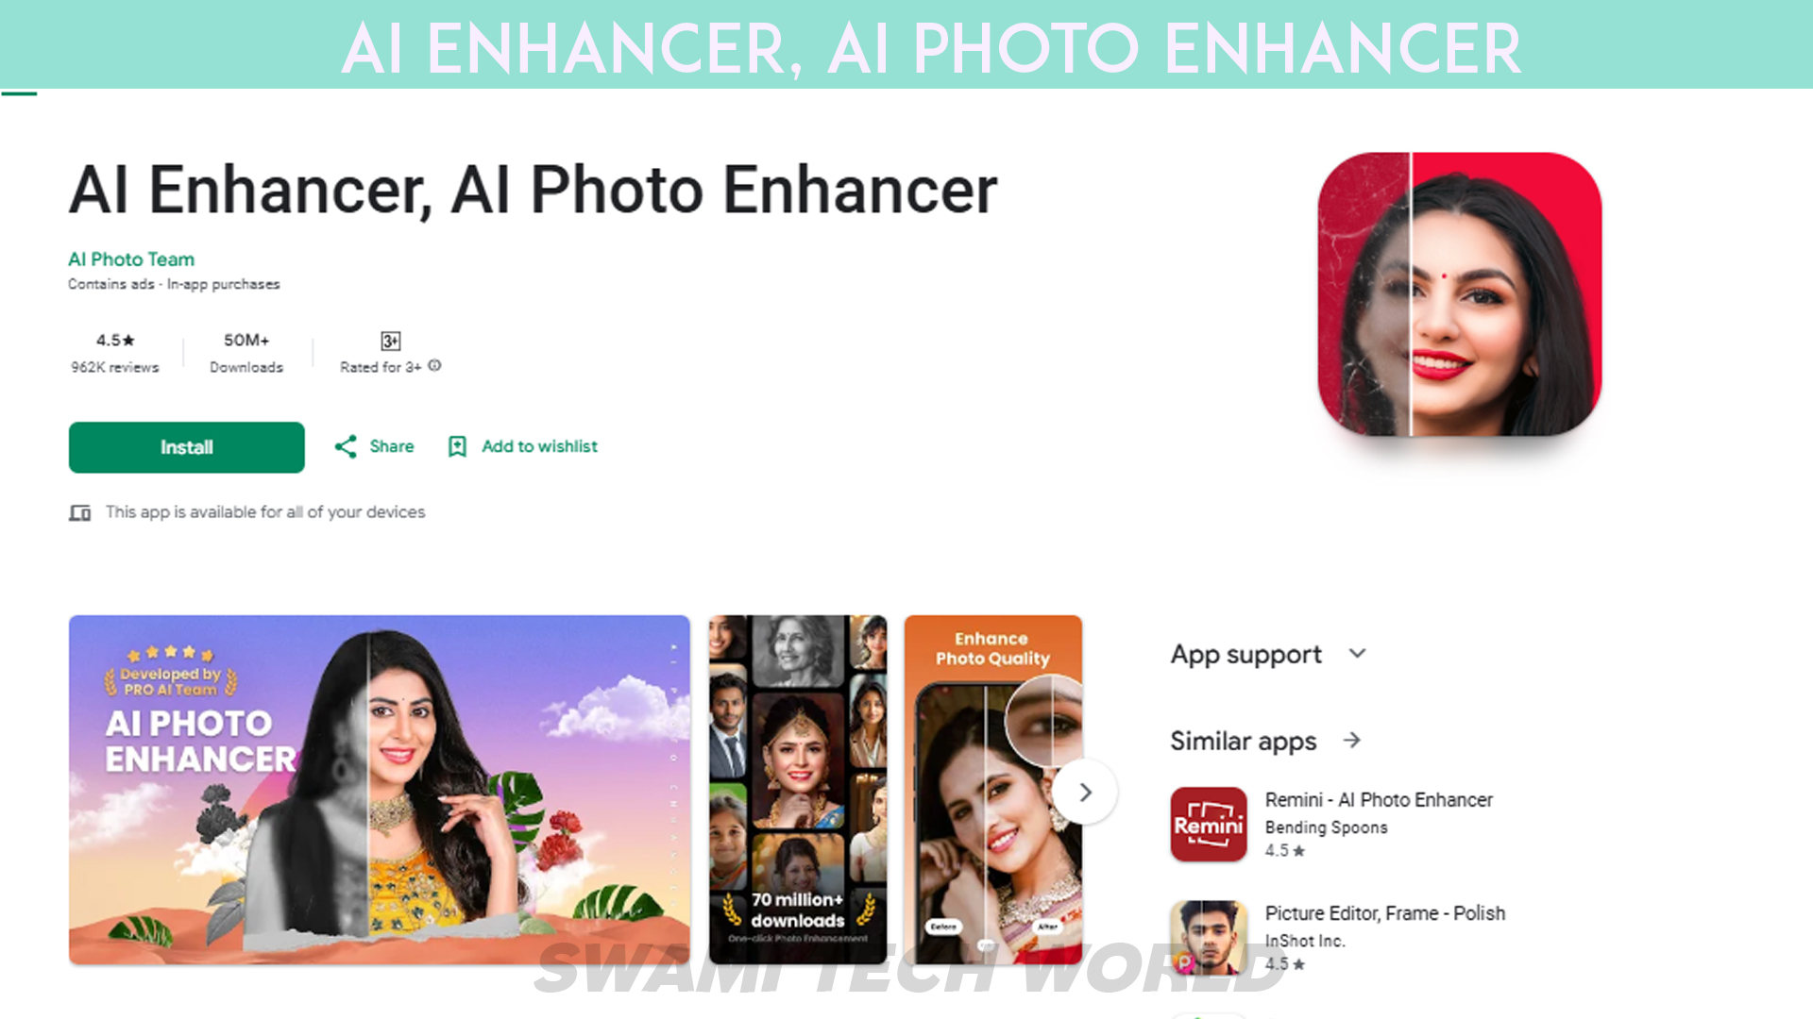Click the AI Photo Team developer link
This screenshot has width=1813, height=1019.
[x=129, y=259]
